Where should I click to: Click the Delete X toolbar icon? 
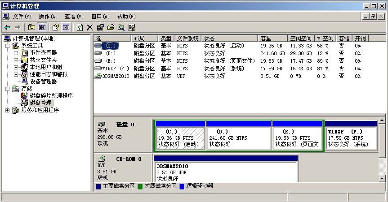tap(90, 27)
